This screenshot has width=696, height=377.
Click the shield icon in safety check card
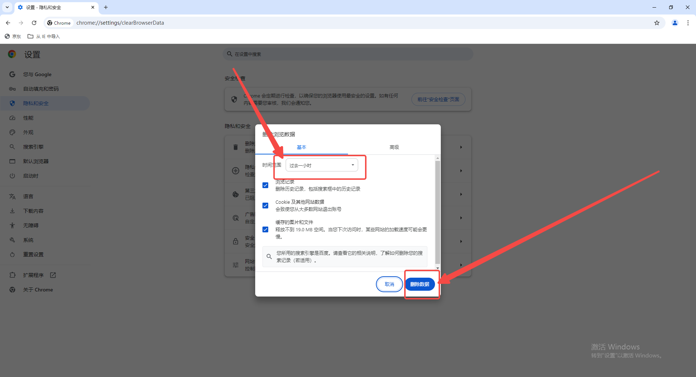pos(234,99)
